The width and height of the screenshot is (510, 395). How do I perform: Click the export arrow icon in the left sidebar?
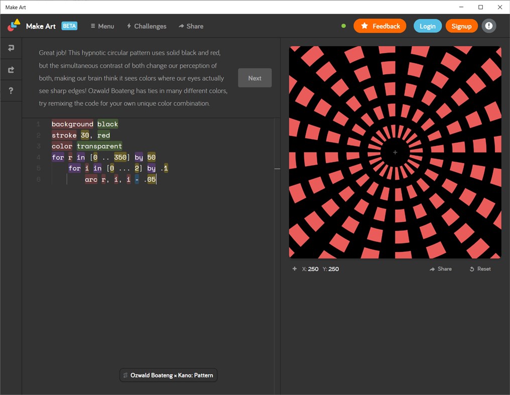coord(11,69)
